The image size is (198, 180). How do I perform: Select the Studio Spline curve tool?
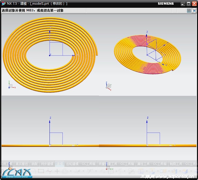pos(49,171)
